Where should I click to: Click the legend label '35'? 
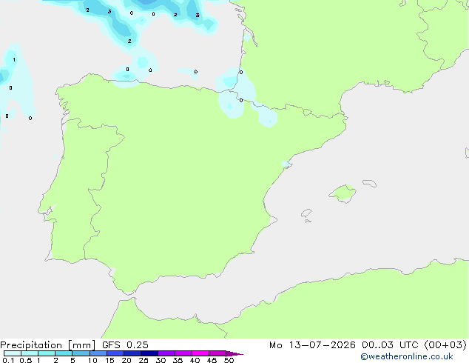[178, 360]
